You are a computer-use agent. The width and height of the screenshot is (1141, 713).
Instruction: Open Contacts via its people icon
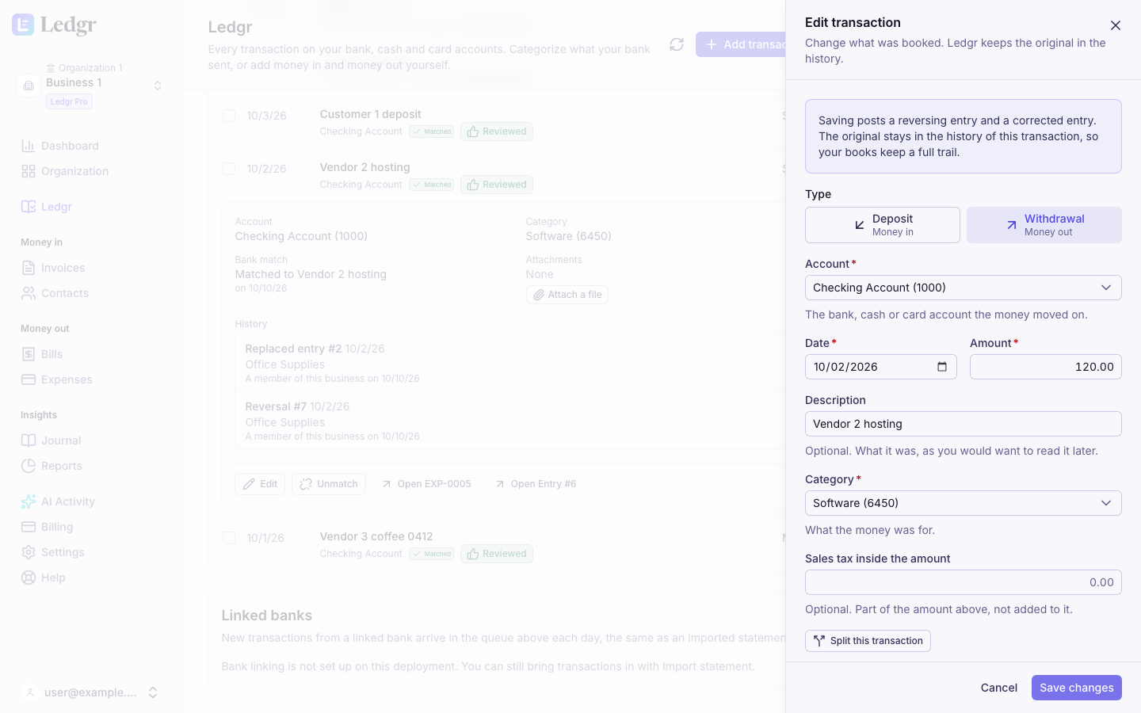click(x=29, y=293)
